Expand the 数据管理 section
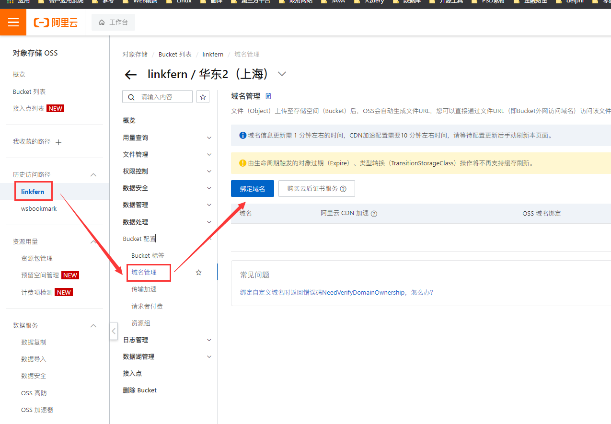The height and width of the screenshot is (424, 611). coord(209,205)
